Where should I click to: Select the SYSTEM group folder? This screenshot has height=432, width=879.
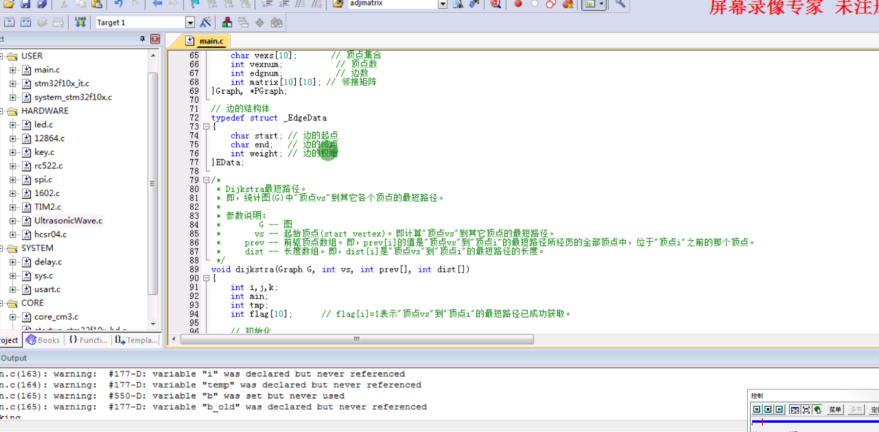coord(37,248)
